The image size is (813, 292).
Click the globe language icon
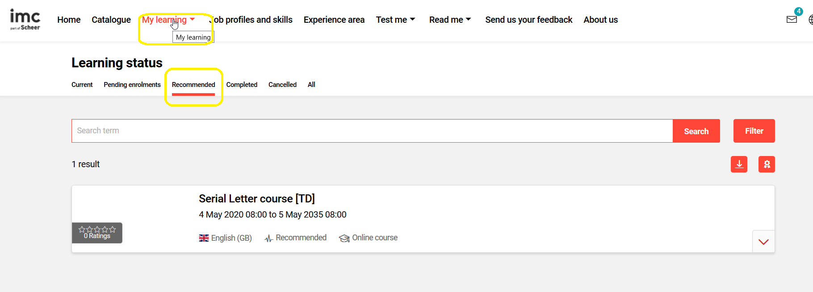click(810, 20)
